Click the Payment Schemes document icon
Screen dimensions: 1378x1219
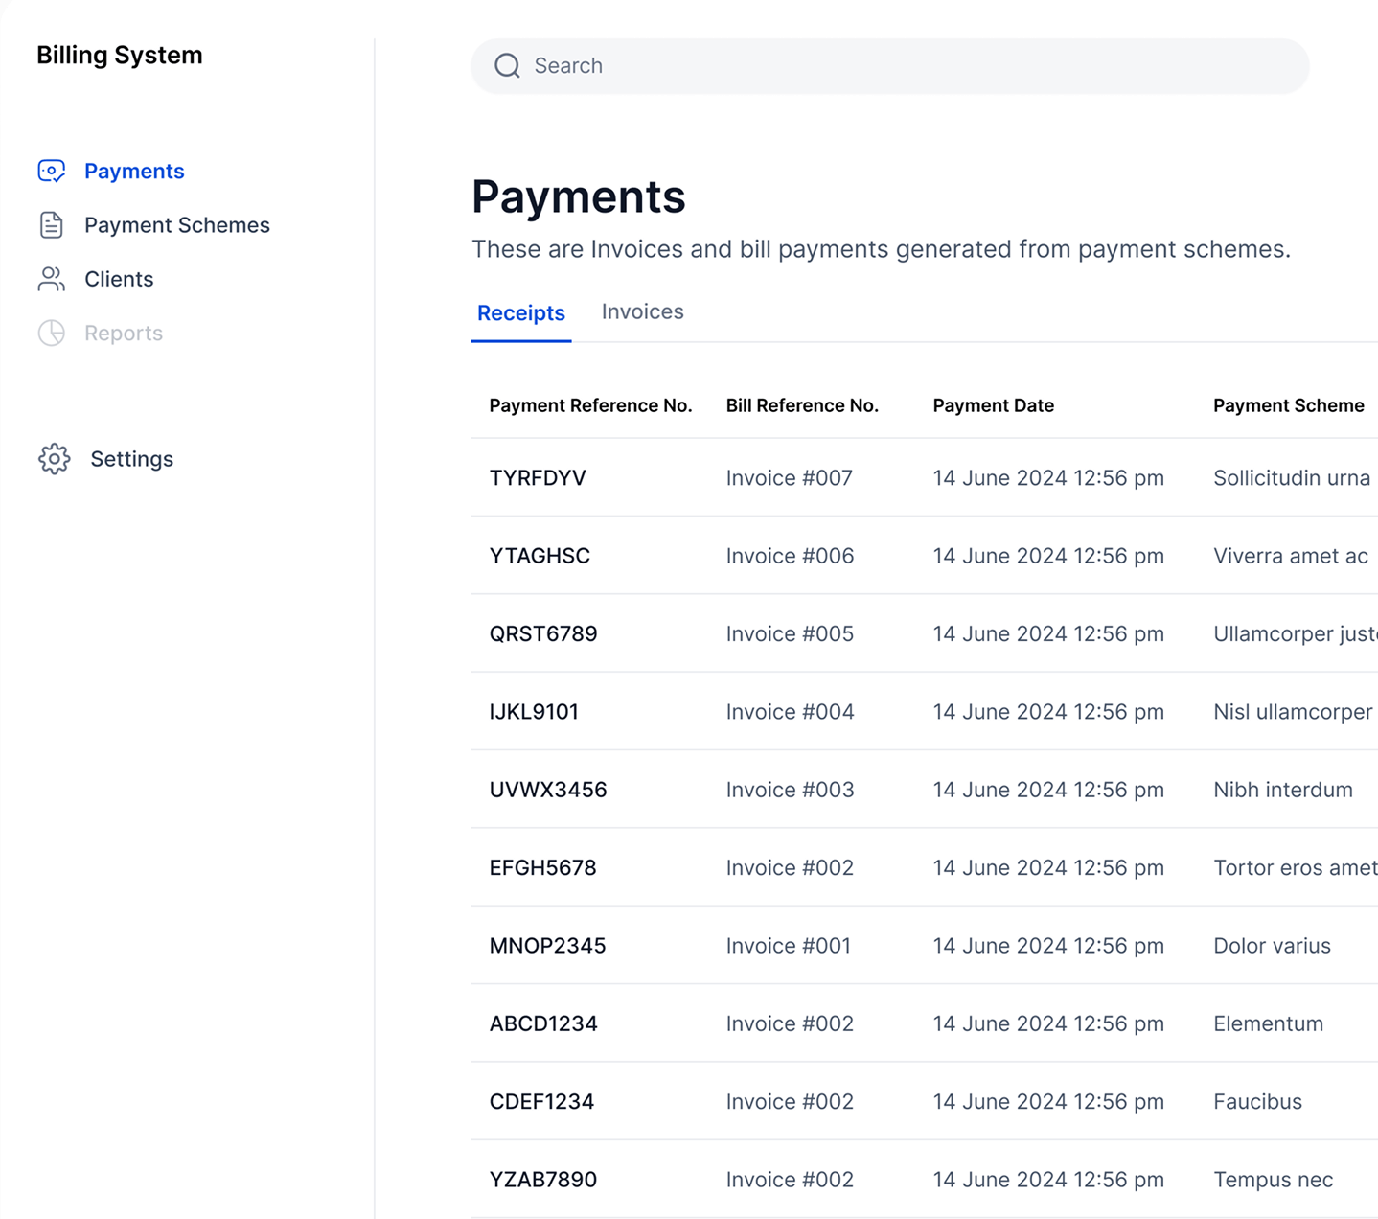51,225
